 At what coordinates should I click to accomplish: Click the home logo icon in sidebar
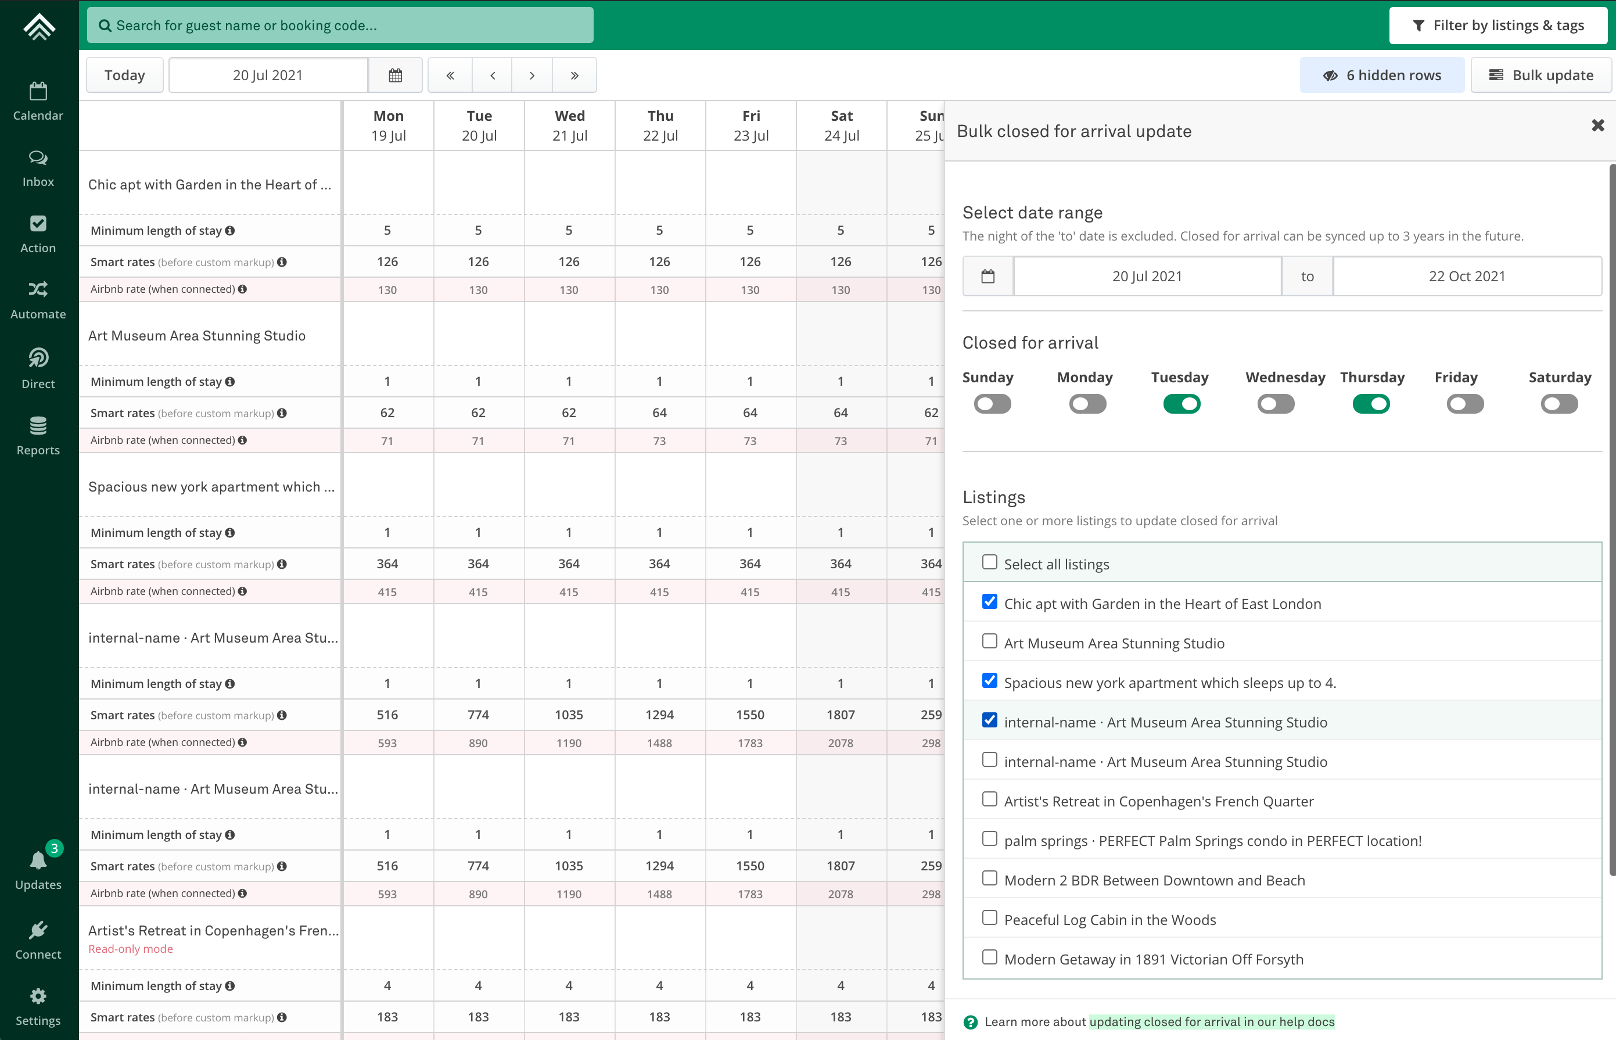click(x=38, y=27)
